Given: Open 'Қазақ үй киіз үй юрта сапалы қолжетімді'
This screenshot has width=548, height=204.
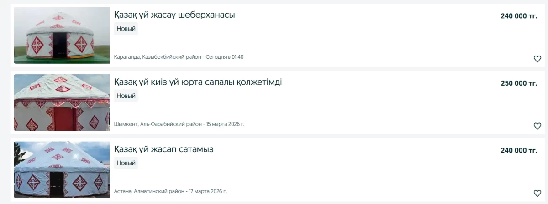Looking at the screenshot, I should (x=198, y=82).
